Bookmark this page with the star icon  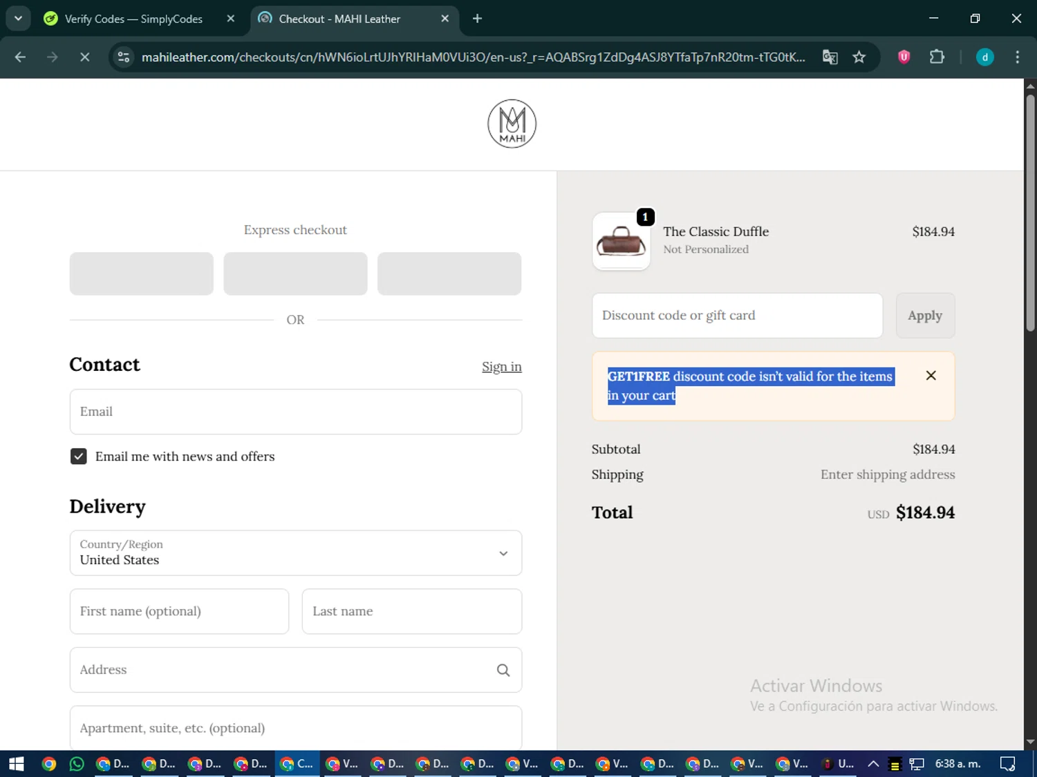point(859,57)
